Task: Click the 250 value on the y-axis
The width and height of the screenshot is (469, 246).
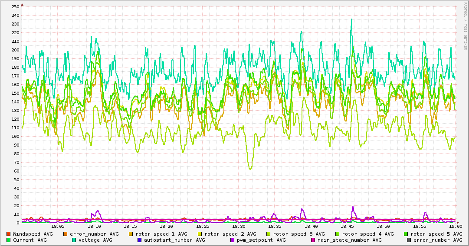Action: [x=15, y=6]
